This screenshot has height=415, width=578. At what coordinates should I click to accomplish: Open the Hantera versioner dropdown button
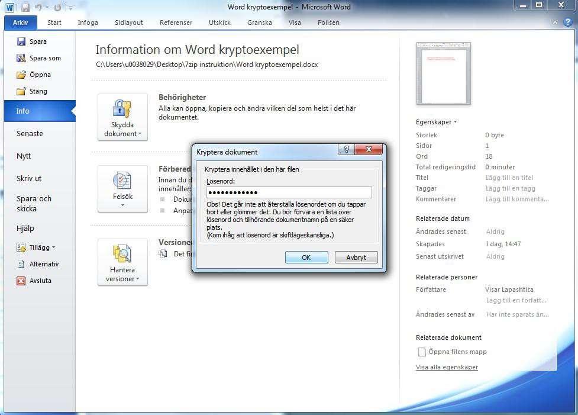click(122, 262)
